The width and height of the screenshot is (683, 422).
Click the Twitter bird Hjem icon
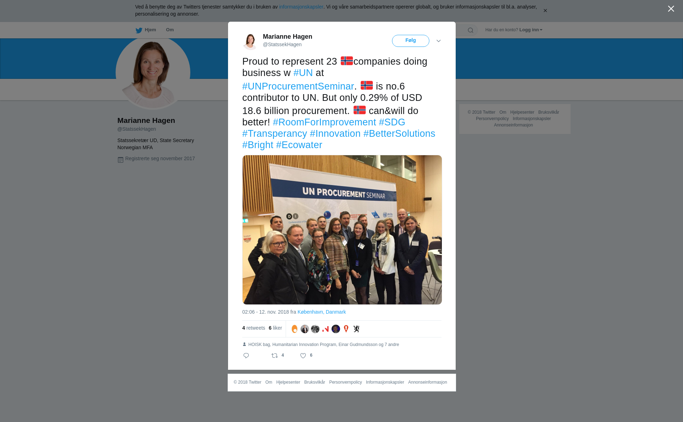tap(139, 30)
